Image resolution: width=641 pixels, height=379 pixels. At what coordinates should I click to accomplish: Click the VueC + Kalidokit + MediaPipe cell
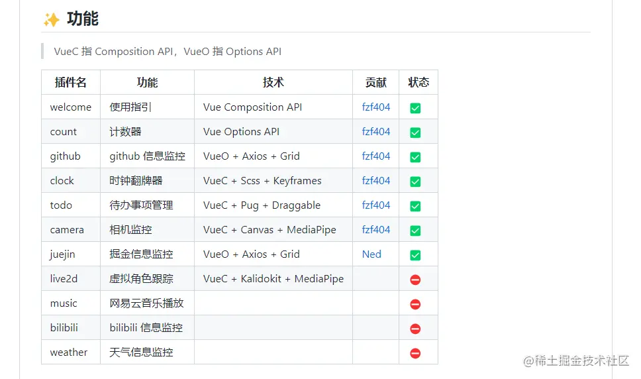tap(273, 279)
